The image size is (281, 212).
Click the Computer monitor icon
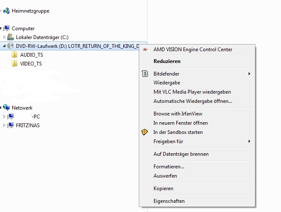pyautogui.click(x=6, y=28)
